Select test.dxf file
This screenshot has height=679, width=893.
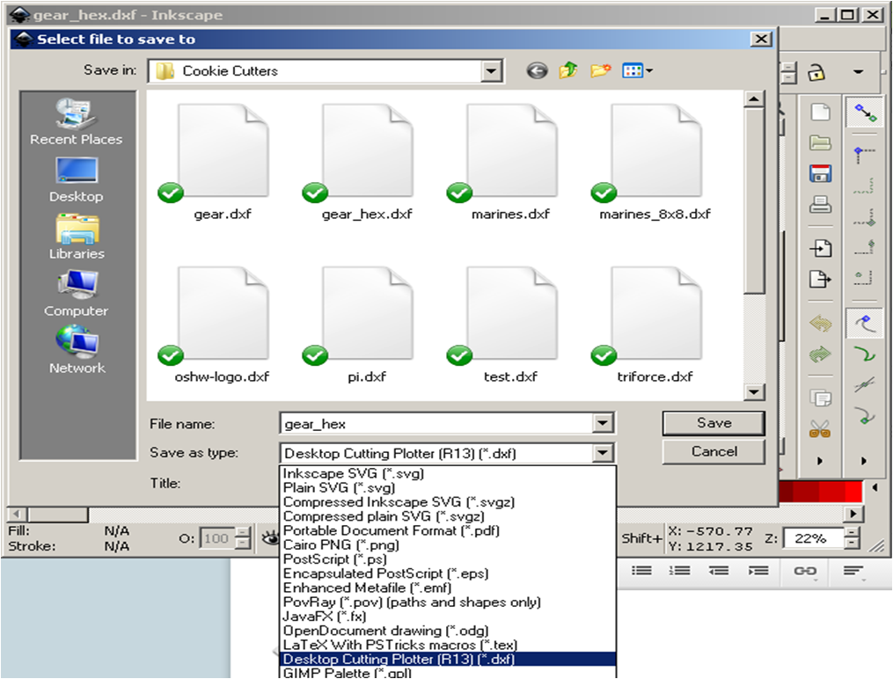(511, 325)
